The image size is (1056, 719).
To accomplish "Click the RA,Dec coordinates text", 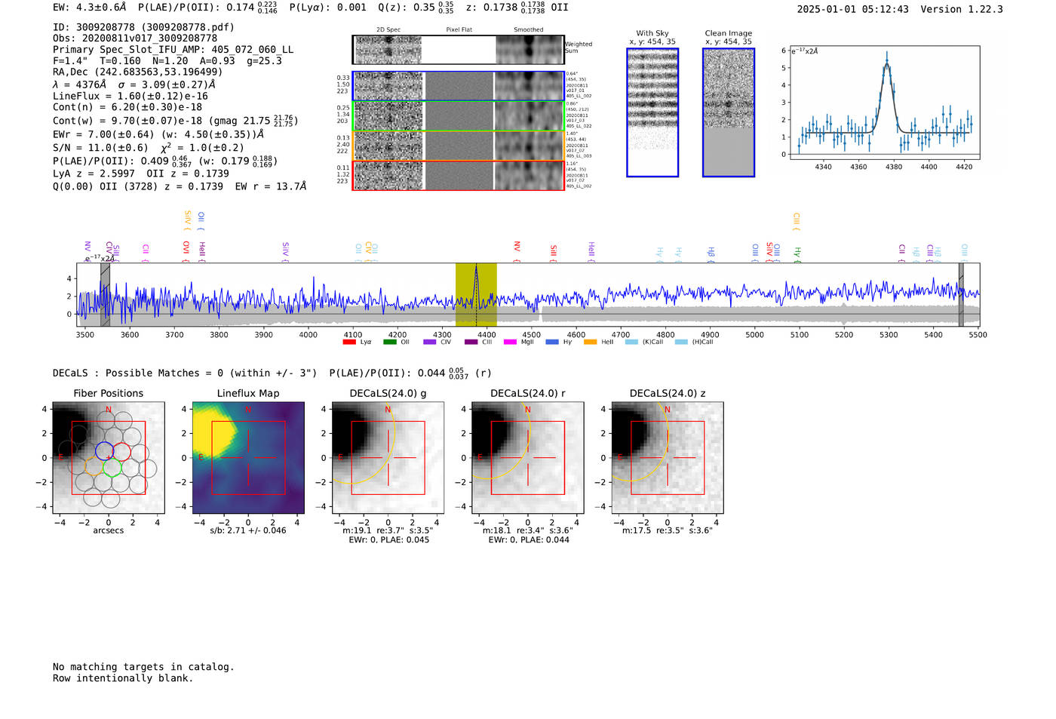I will 137,72.
